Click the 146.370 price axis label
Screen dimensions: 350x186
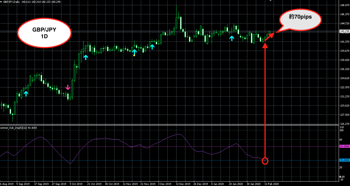pyautogui.click(x=344, y=14)
